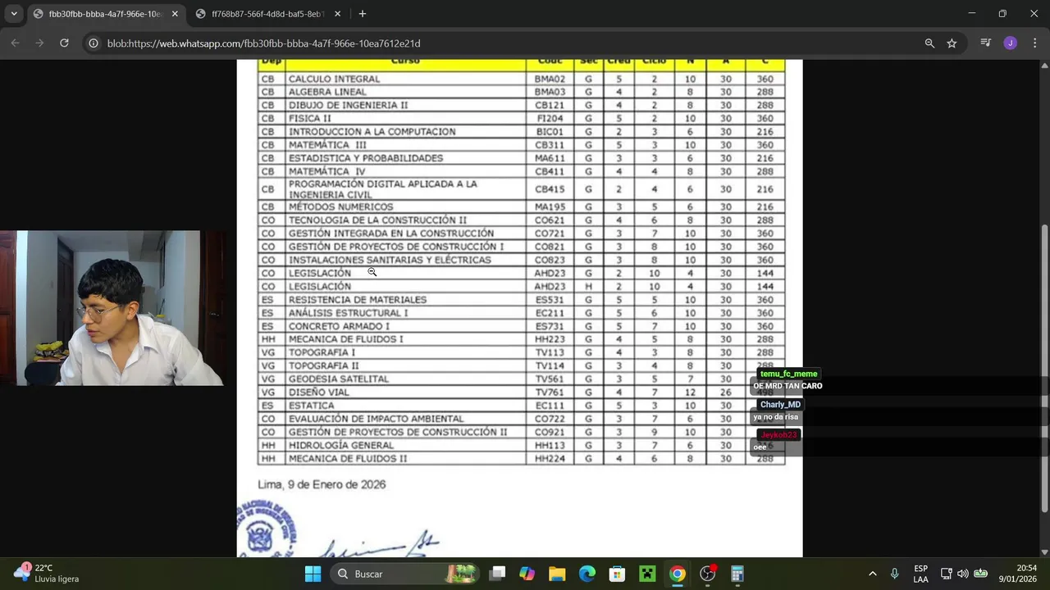Click the course code EC111
Screen dimensions: 1050x590
550,405
